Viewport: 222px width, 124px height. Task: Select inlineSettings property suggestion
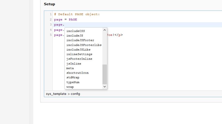tap(79, 54)
